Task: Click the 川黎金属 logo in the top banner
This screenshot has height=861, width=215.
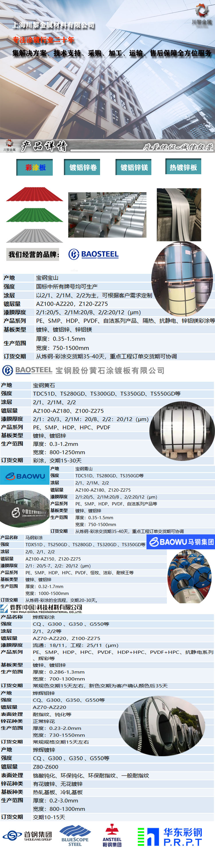Action: (202, 15)
